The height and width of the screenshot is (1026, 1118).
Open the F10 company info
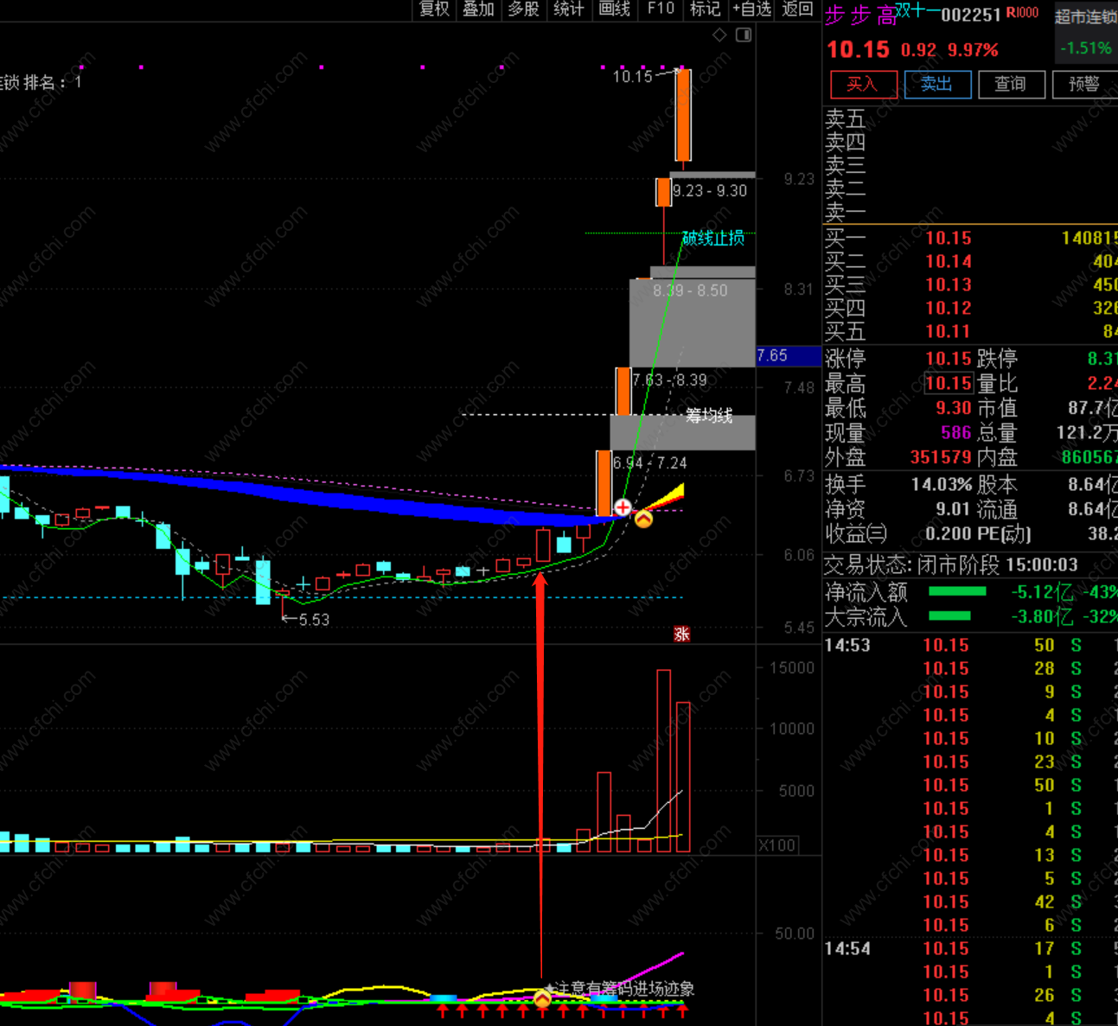click(661, 9)
